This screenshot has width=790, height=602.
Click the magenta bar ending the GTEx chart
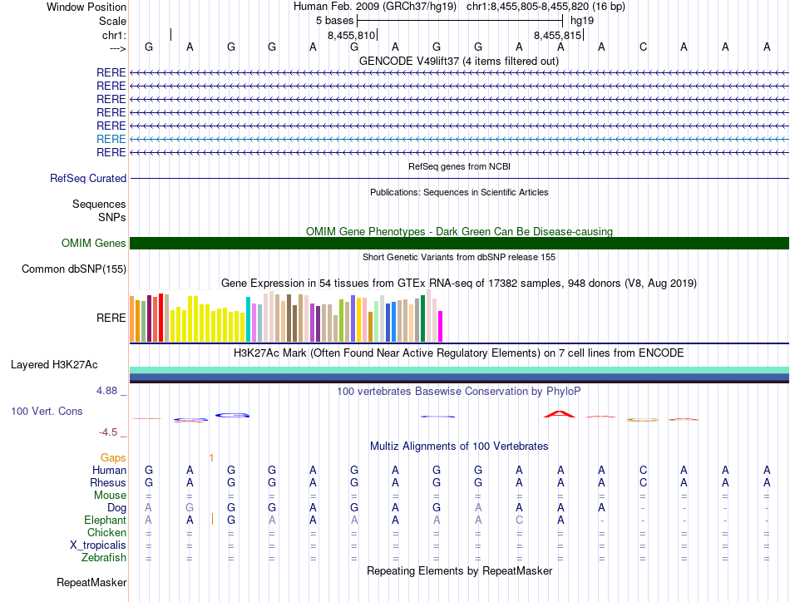coord(441,327)
